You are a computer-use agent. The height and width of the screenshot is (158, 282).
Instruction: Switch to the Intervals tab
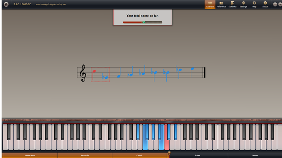tap(85, 155)
